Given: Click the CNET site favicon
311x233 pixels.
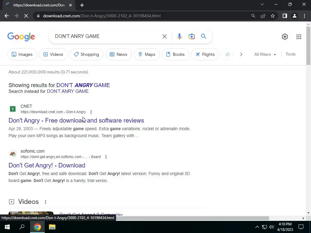Looking at the screenshot, I should 13,109.
